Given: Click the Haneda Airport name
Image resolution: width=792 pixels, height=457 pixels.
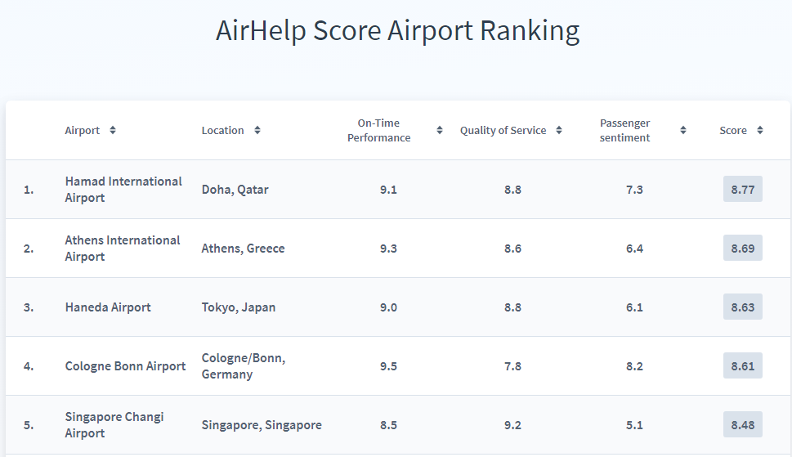Looking at the screenshot, I should point(108,307).
